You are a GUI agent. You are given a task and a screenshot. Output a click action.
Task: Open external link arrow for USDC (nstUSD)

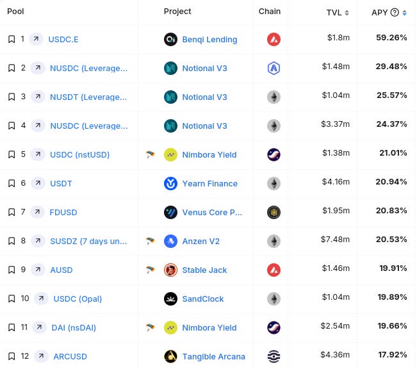(38, 154)
